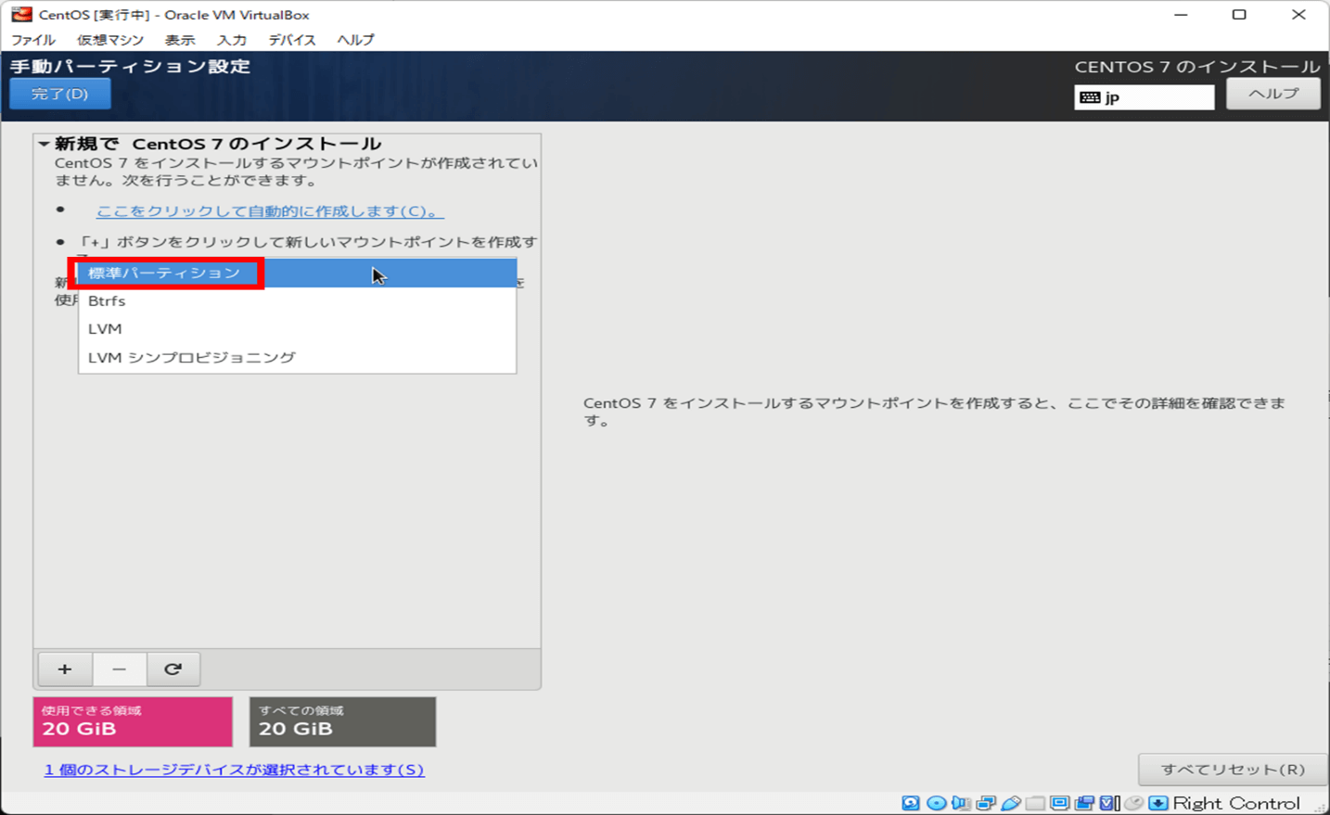Viewport: 1330px width, 815px height.
Task: Close the VirtualBox window
Action: (x=1298, y=15)
